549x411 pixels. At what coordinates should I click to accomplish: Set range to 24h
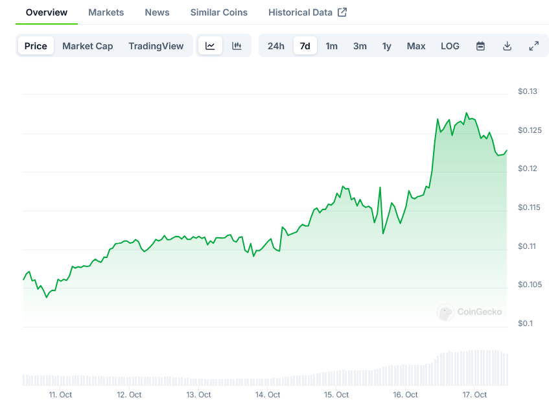click(x=276, y=46)
